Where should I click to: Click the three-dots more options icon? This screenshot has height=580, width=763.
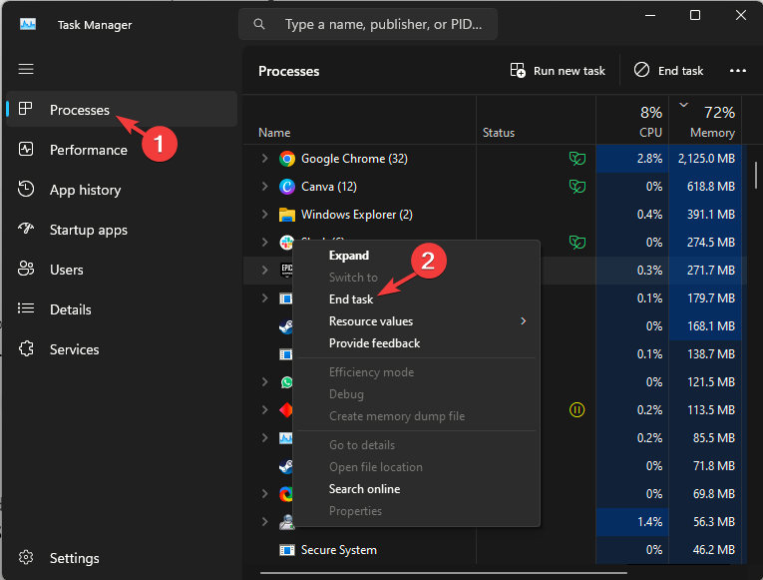coord(738,71)
